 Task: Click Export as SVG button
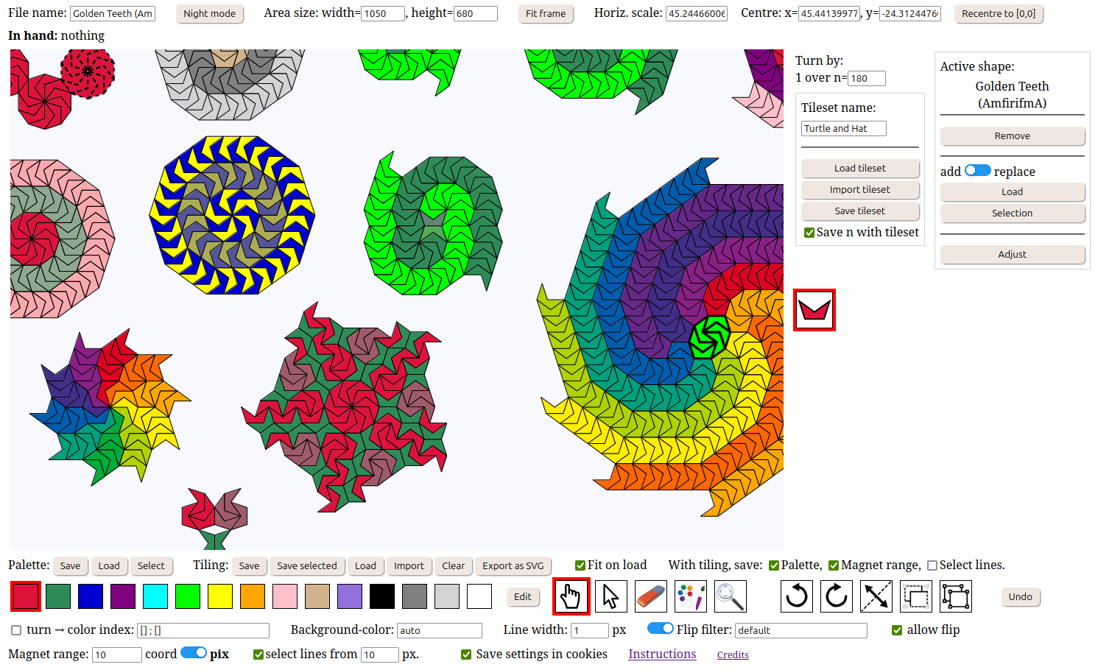tap(513, 565)
